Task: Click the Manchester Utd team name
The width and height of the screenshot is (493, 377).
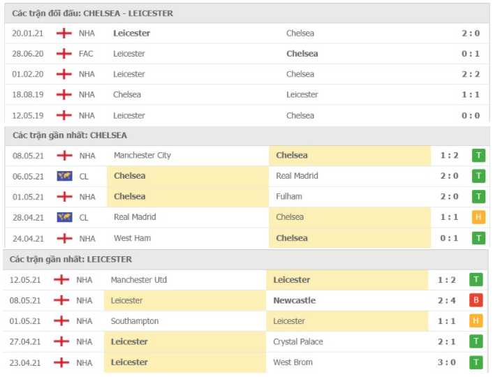Action: 139,280
